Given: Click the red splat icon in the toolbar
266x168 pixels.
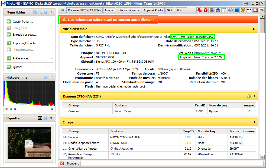Looking at the screenshot, I should (199, 10).
